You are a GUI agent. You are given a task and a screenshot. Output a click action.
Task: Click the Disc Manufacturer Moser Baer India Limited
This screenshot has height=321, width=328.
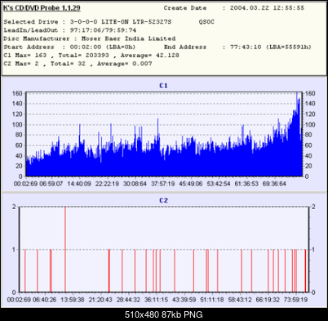(x=128, y=38)
